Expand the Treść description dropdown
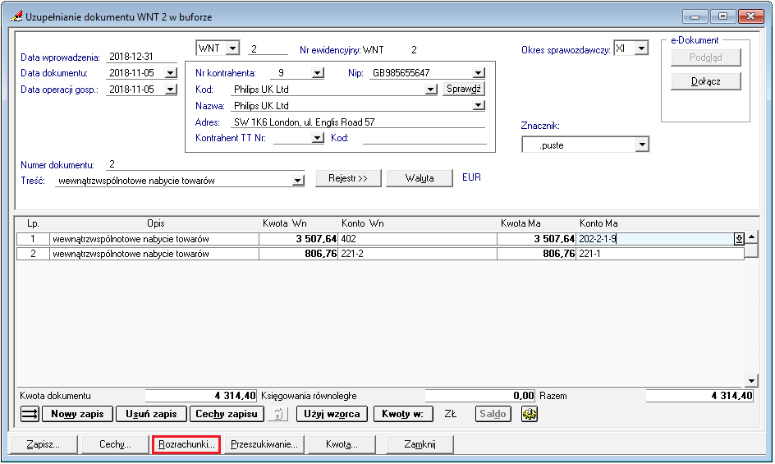This screenshot has width=775, height=464. click(x=297, y=181)
